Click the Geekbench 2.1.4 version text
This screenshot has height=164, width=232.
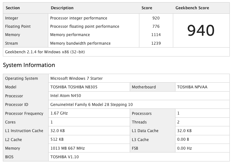click(x=45, y=52)
